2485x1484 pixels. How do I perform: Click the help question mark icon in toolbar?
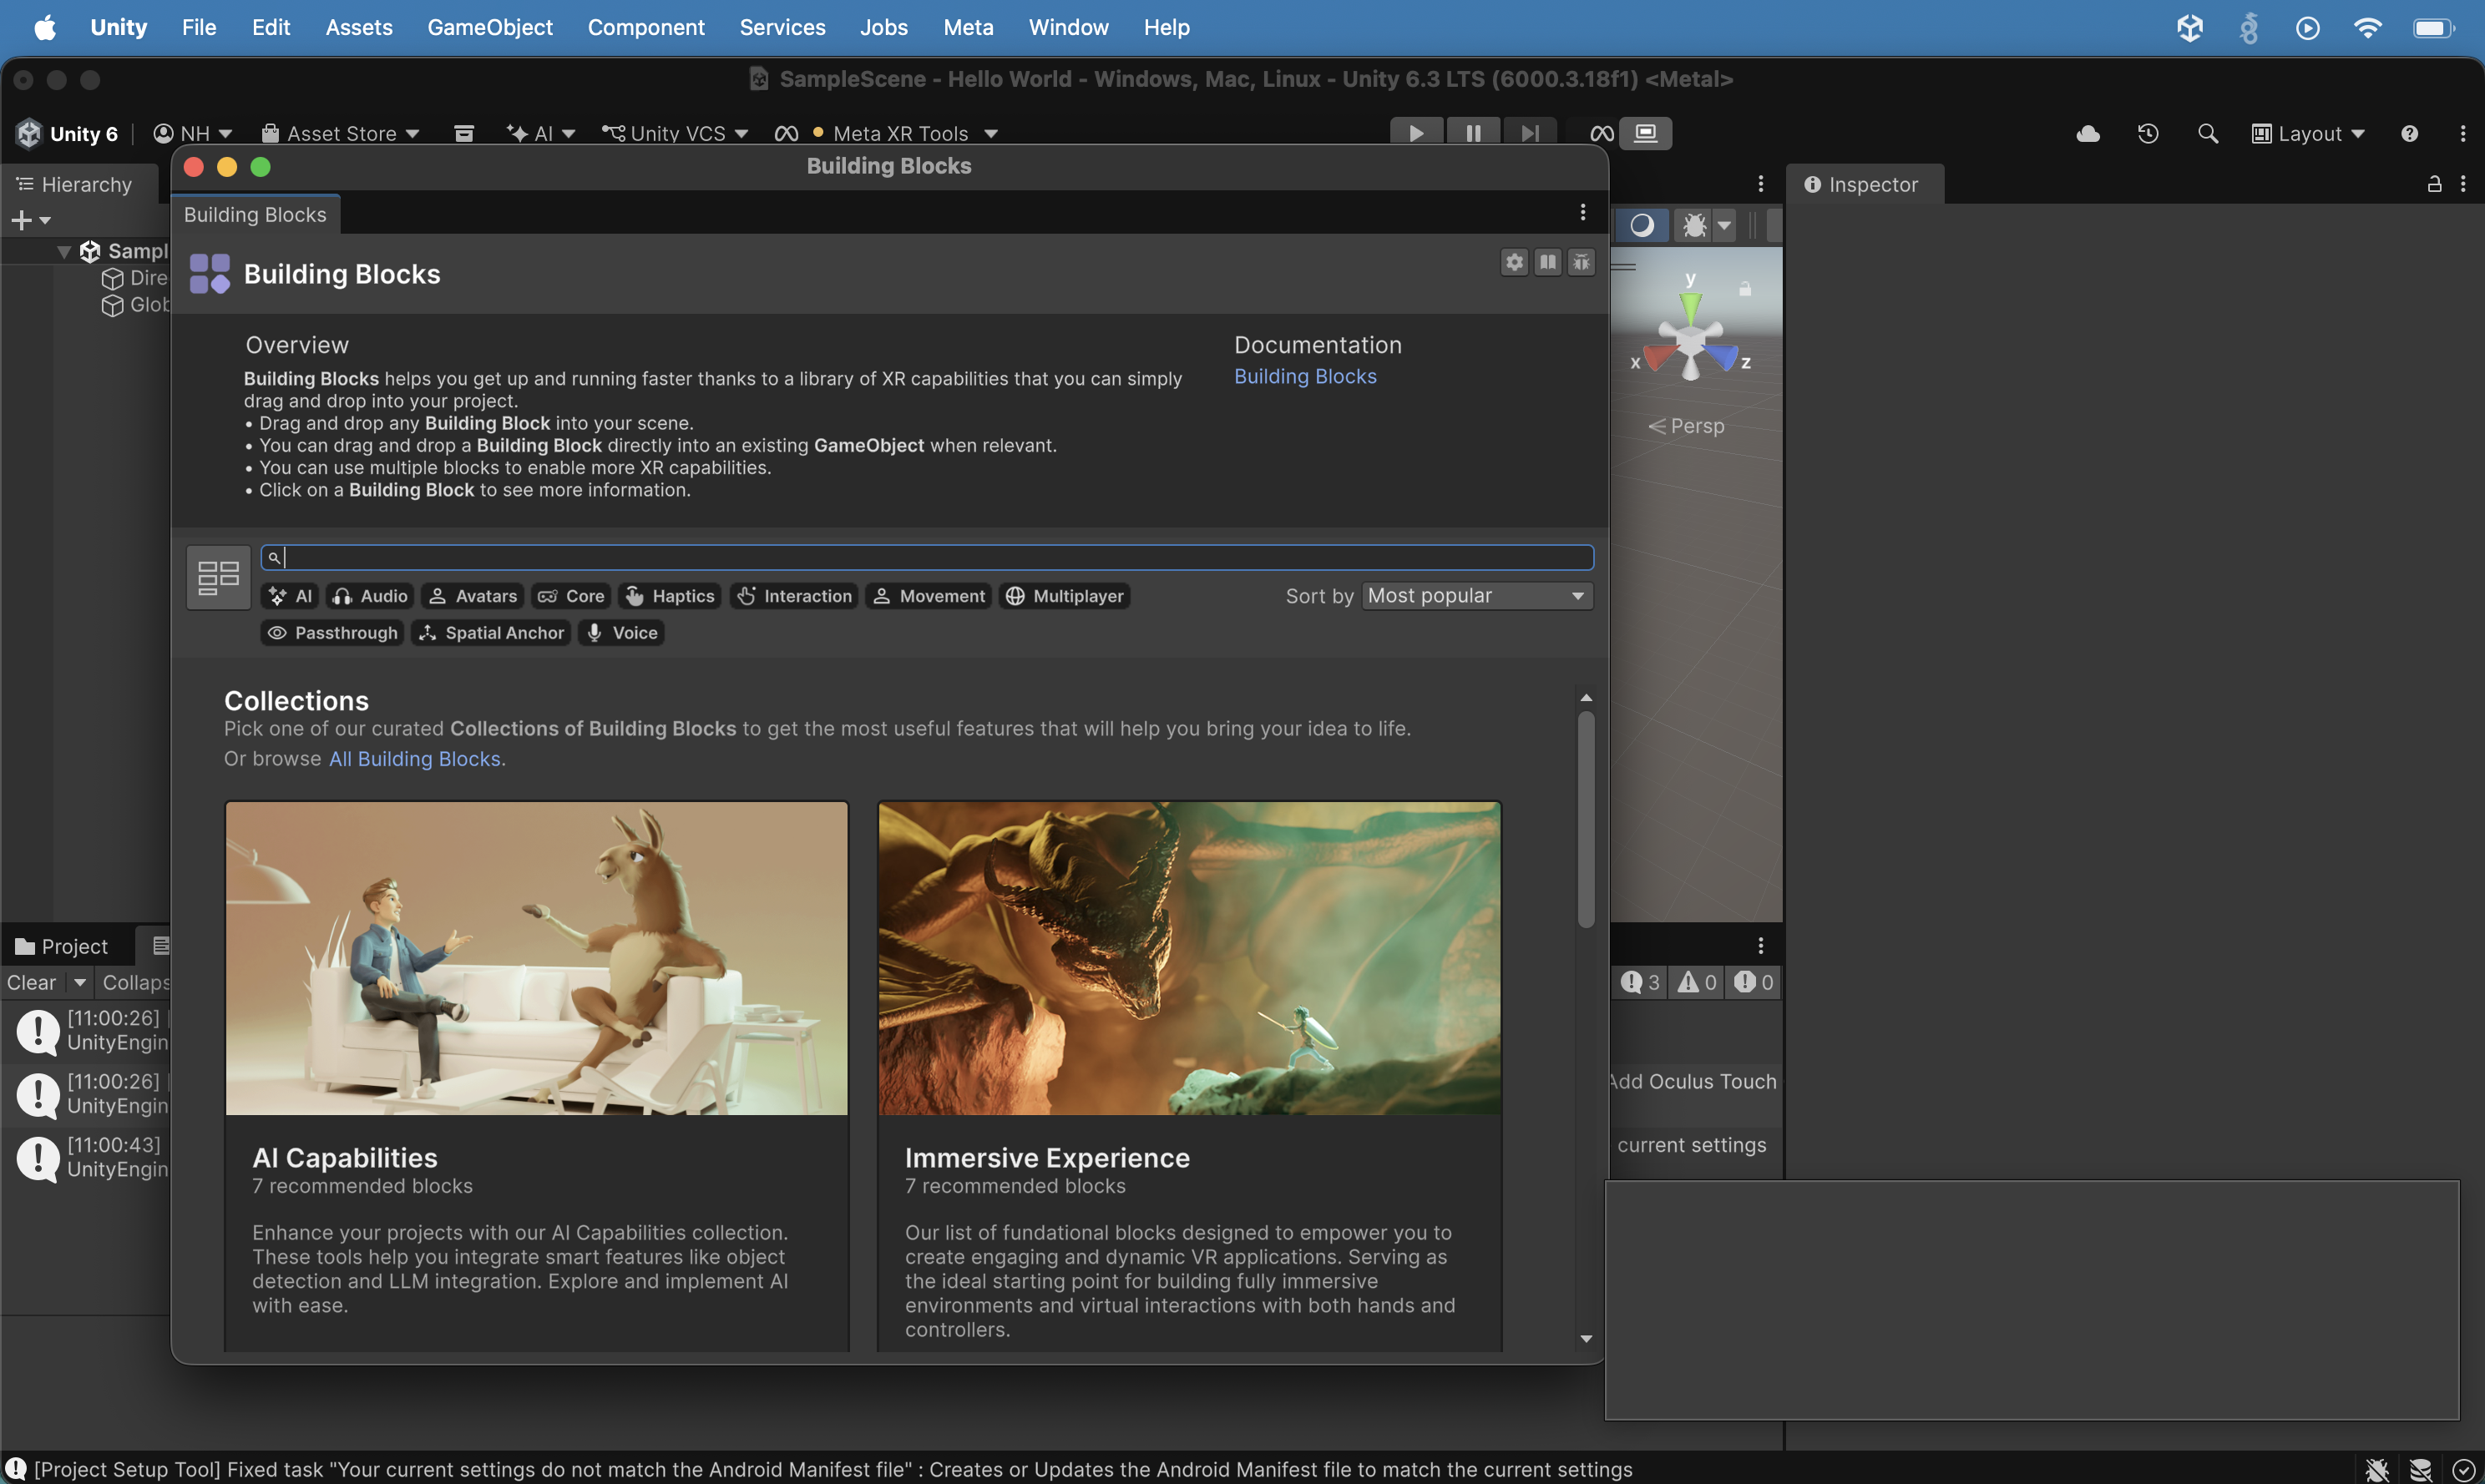[2410, 133]
